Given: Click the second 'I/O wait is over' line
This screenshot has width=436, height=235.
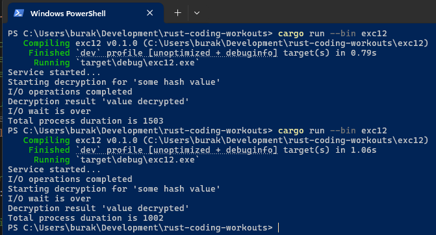Looking at the screenshot, I should [49, 198].
